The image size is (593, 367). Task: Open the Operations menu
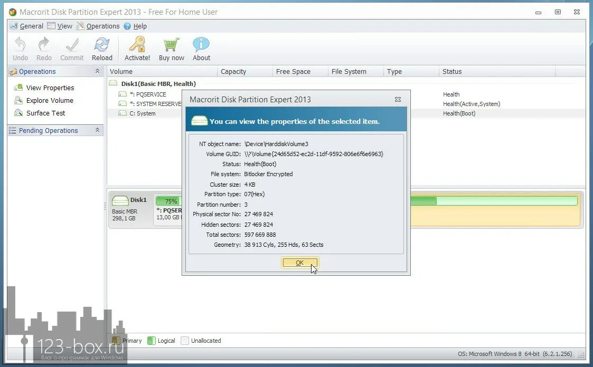(x=98, y=26)
